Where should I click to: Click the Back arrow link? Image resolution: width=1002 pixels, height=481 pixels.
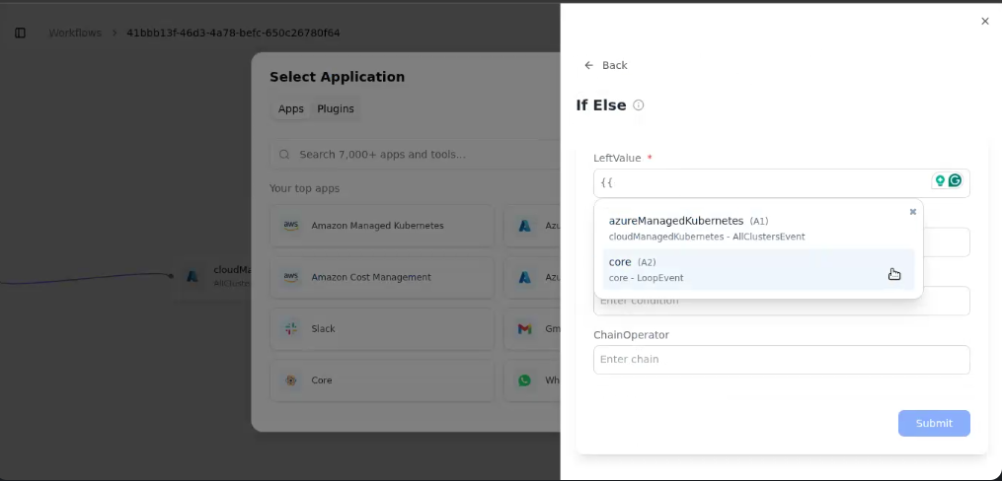click(x=605, y=65)
